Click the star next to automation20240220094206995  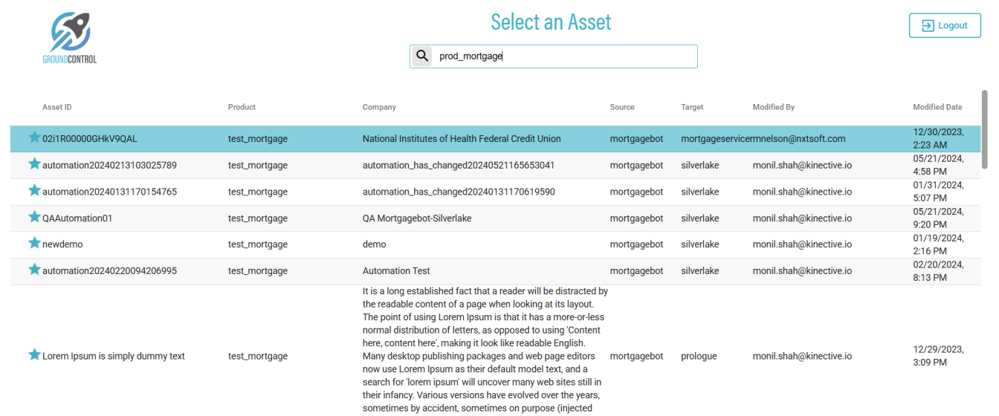pyautogui.click(x=34, y=270)
